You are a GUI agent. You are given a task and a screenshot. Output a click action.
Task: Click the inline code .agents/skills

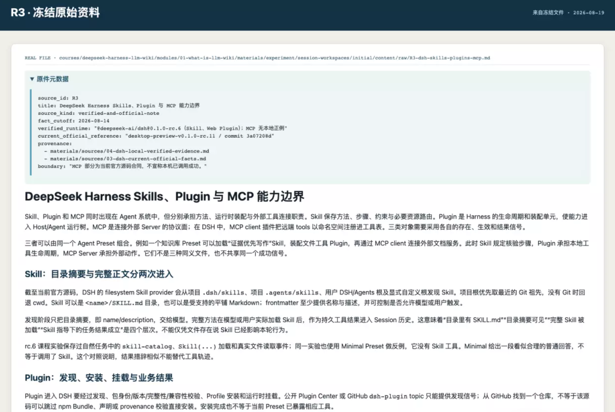[292, 293]
